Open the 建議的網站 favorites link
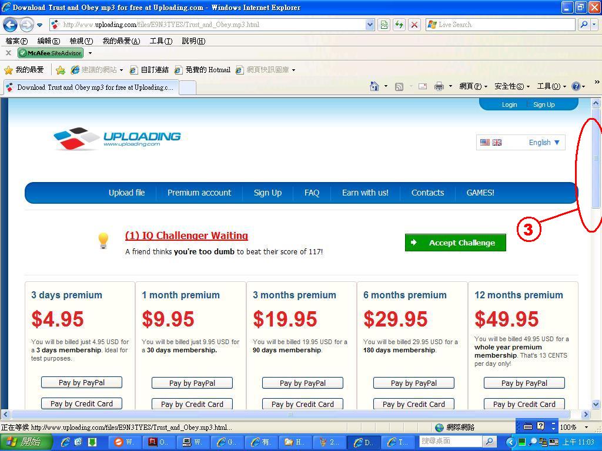This screenshot has height=451, width=602. tap(97, 70)
